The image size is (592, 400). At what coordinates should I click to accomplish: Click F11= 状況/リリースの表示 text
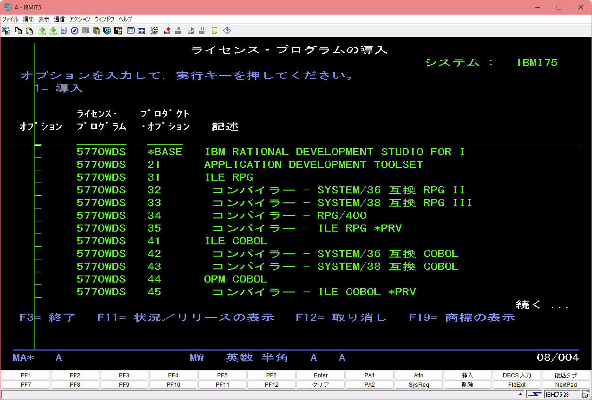[186, 317]
